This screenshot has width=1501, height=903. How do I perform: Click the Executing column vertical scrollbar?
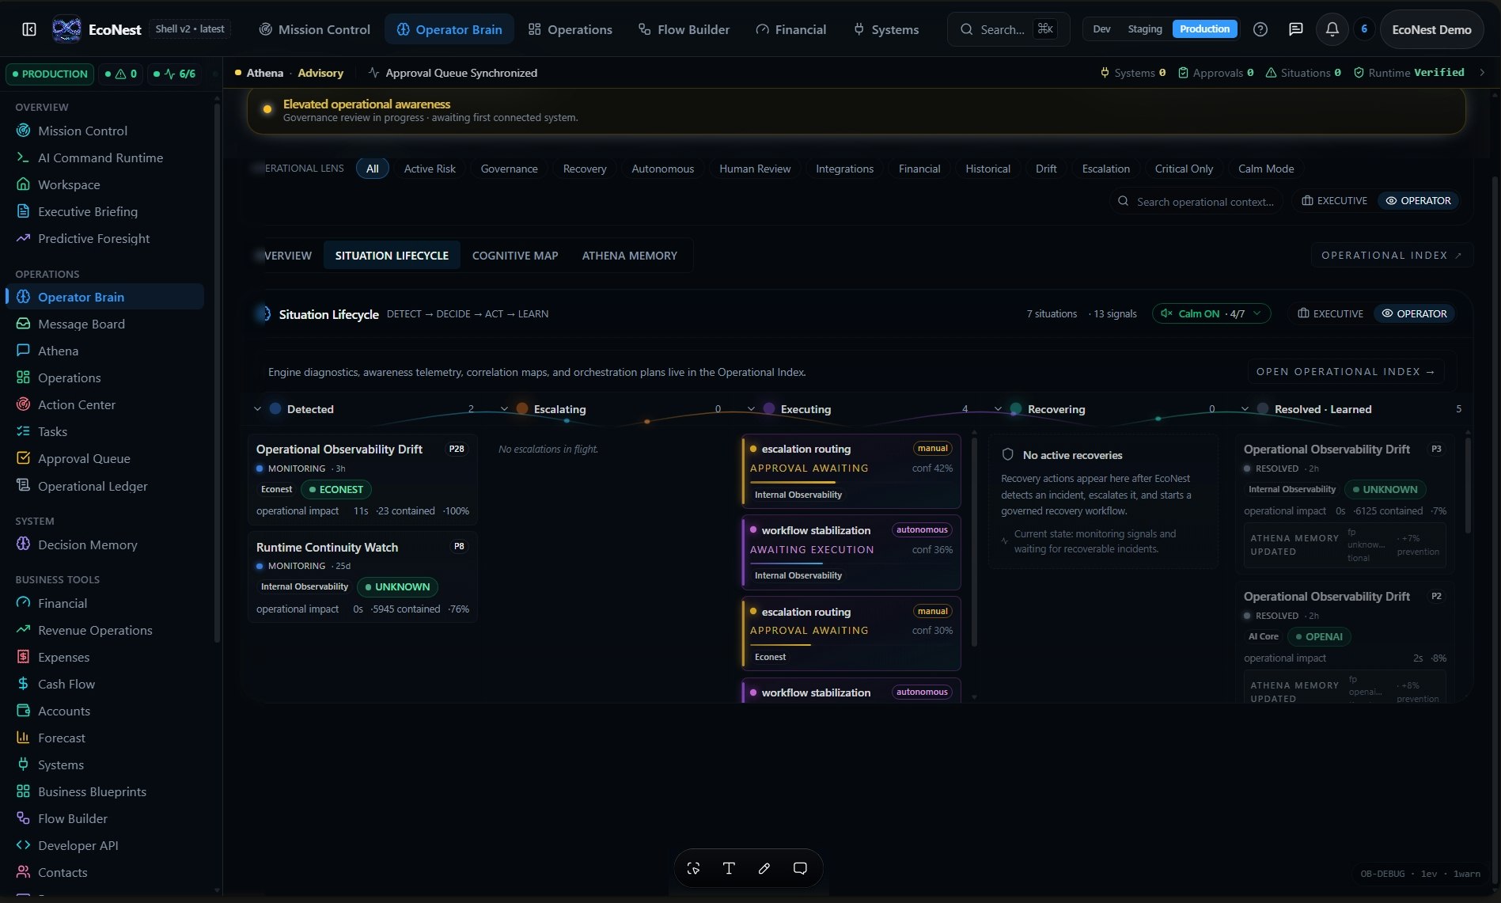pyautogui.click(x=974, y=541)
